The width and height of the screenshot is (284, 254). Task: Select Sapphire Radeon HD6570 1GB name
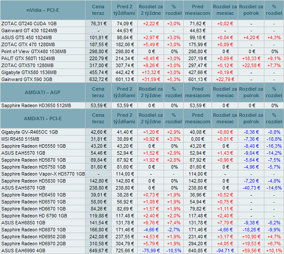tap(34, 202)
